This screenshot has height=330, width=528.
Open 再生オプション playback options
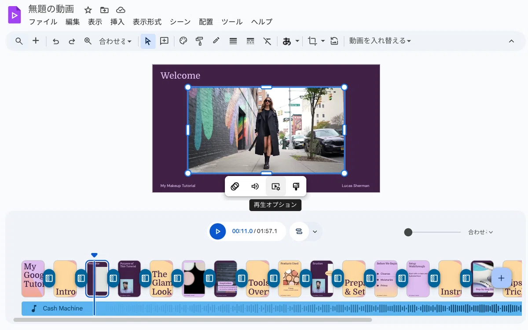[x=276, y=187]
